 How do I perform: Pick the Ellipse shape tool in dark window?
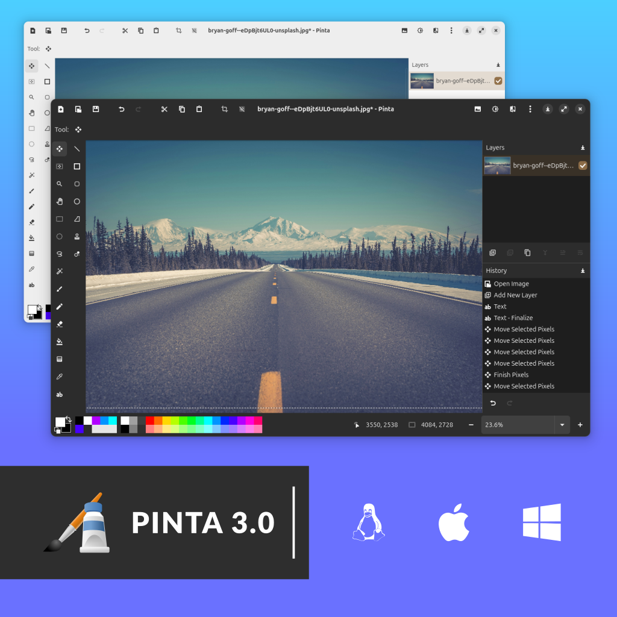[77, 201]
